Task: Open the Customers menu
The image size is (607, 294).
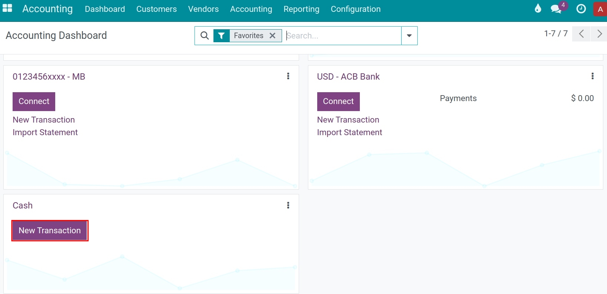Action: point(156,9)
